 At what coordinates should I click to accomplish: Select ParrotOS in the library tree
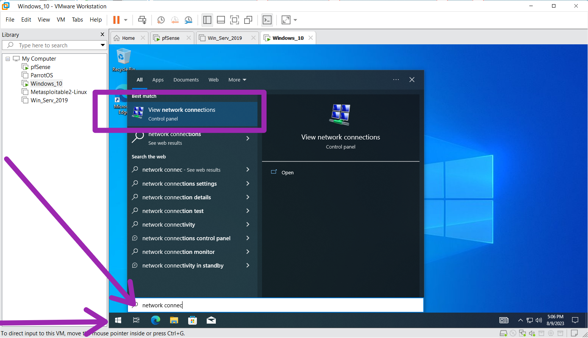pos(42,75)
